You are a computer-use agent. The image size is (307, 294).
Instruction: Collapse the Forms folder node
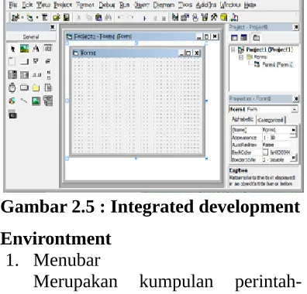point(241,57)
